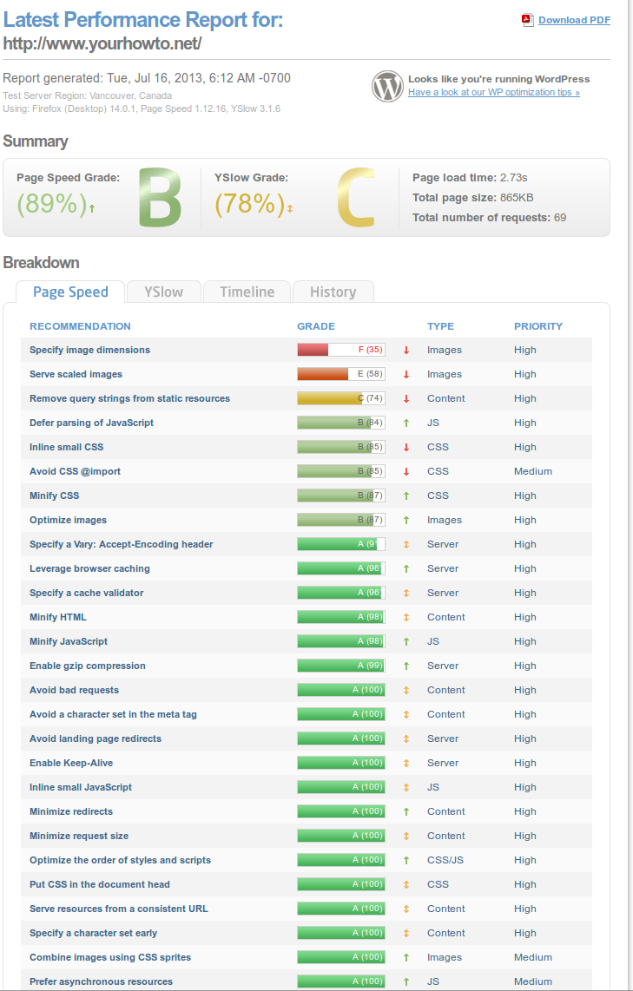
Task: Click the red down arrow for Avoid CSS @import
Action: [x=406, y=471]
